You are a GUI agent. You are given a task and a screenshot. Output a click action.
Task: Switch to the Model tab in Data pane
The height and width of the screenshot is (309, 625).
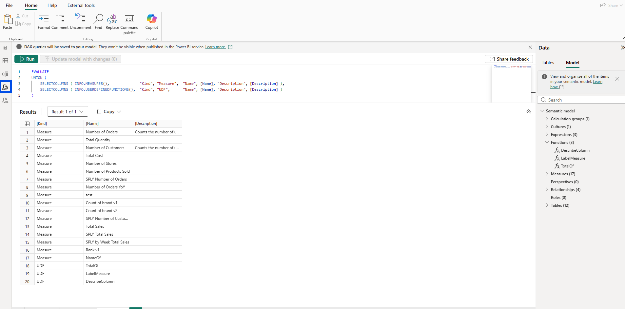pos(572,63)
